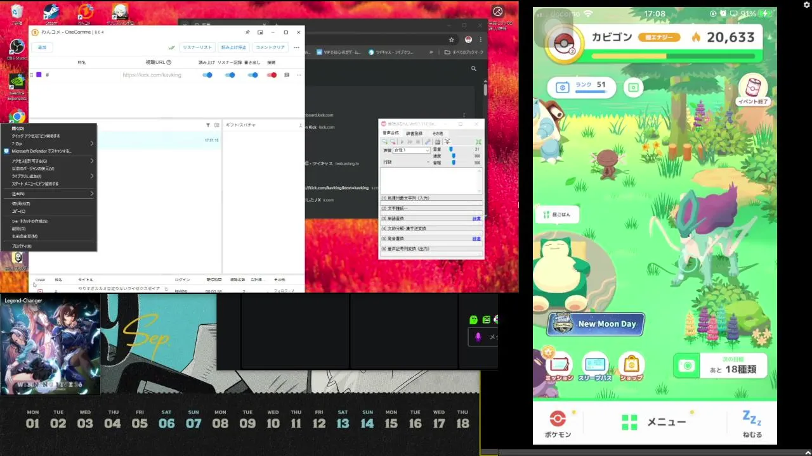Toggle 書き出し switch for kick row
The height and width of the screenshot is (456, 812).
[x=252, y=75]
